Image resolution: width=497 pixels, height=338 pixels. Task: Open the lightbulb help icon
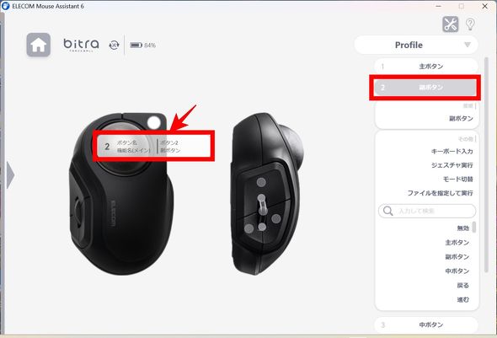click(470, 24)
